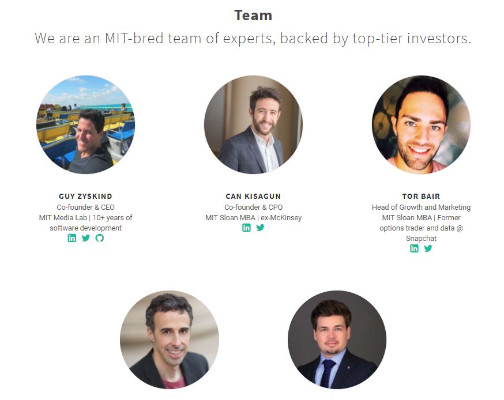Screen dimensions: 504x400
Task: Open Can Kisagun's LinkedIn icon
Action: coord(247,228)
